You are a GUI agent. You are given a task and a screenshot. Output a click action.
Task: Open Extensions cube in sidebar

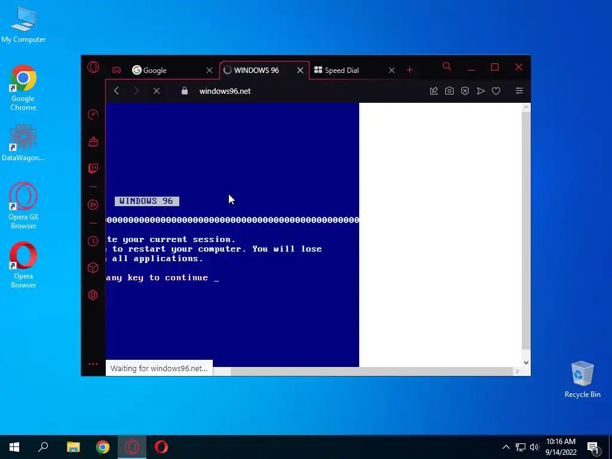pyautogui.click(x=93, y=268)
